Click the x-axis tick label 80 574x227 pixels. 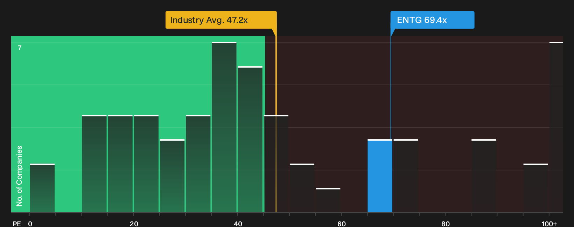pyautogui.click(x=446, y=224)
